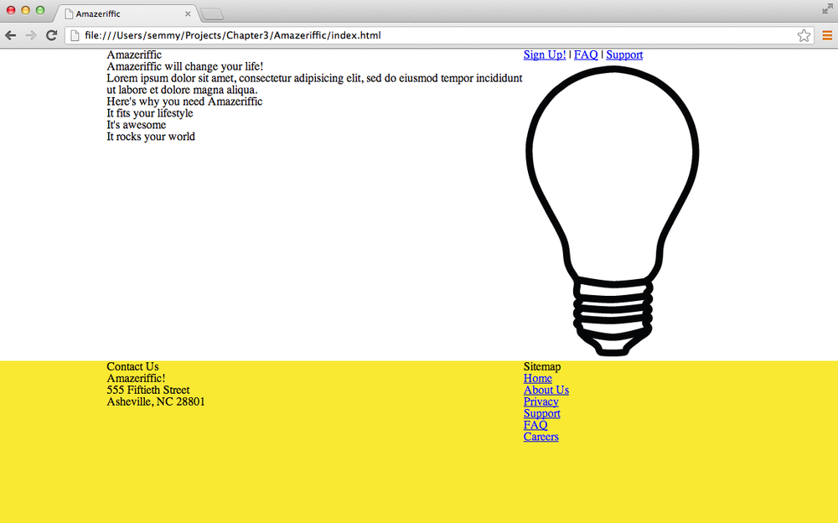Open the FAQ link in the sitemap
Screen dimensions: 838x523
(535, 425)
